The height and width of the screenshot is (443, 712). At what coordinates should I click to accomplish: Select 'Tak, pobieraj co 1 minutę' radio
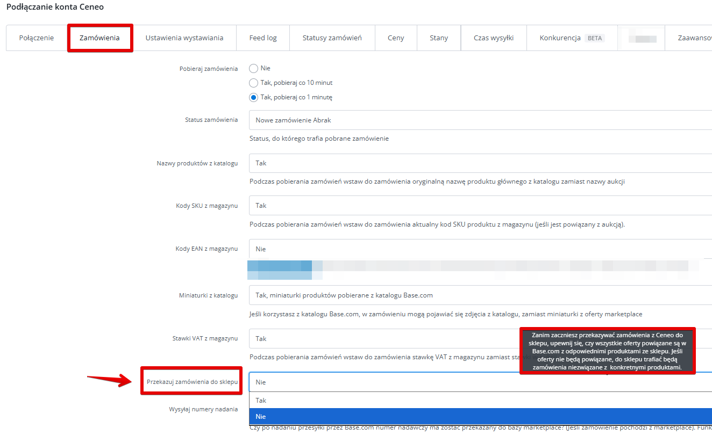[254, 97]
